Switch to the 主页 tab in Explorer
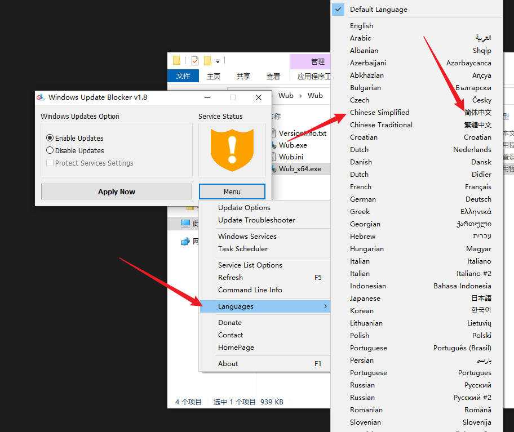The width and height of the screenshot is (514, 432). point(214,76)
